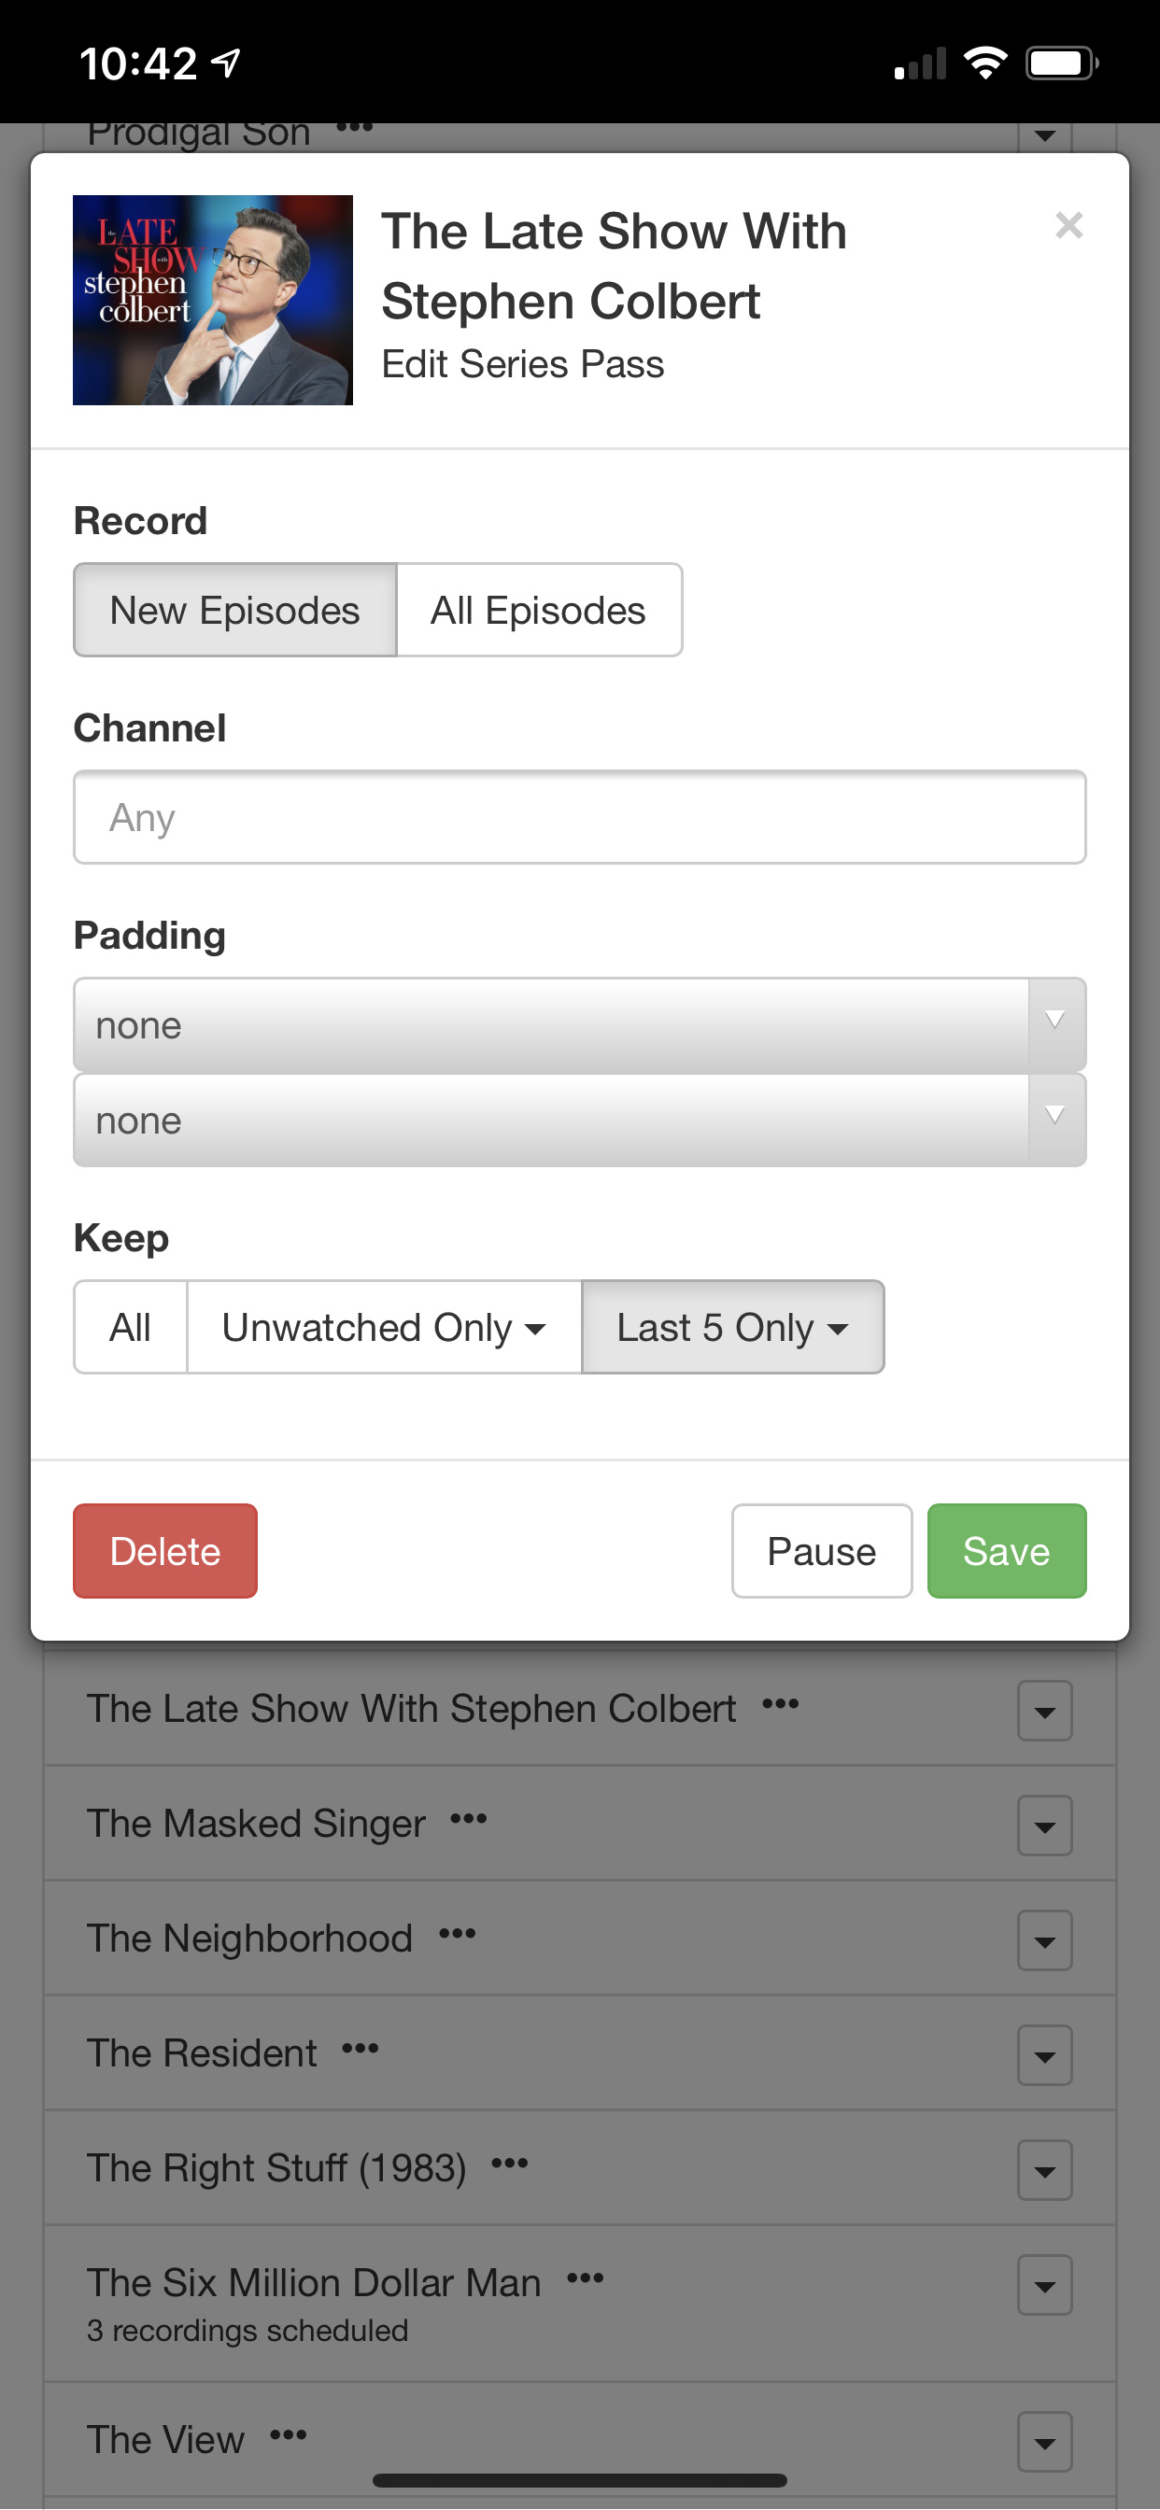The image size is (1160, 2510).
Task: Open ellipsis menu beside Late Show list entry
Action: click(781, 1704)
